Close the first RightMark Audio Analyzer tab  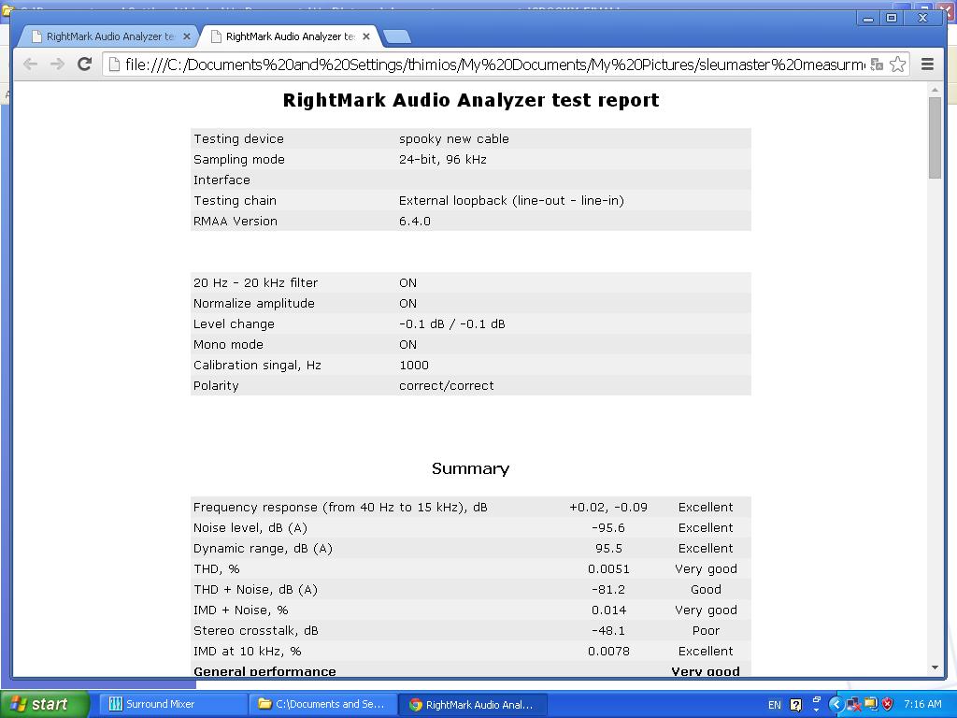pos(187,36)
